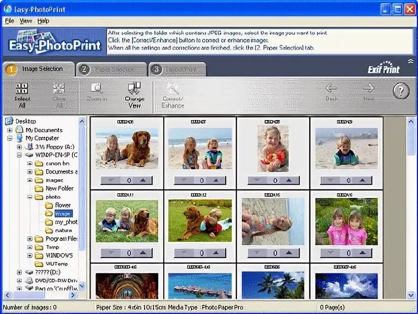Click the Desktop icon in the tree
This screenshot has height=314, width=418.
tap(9, 121)
